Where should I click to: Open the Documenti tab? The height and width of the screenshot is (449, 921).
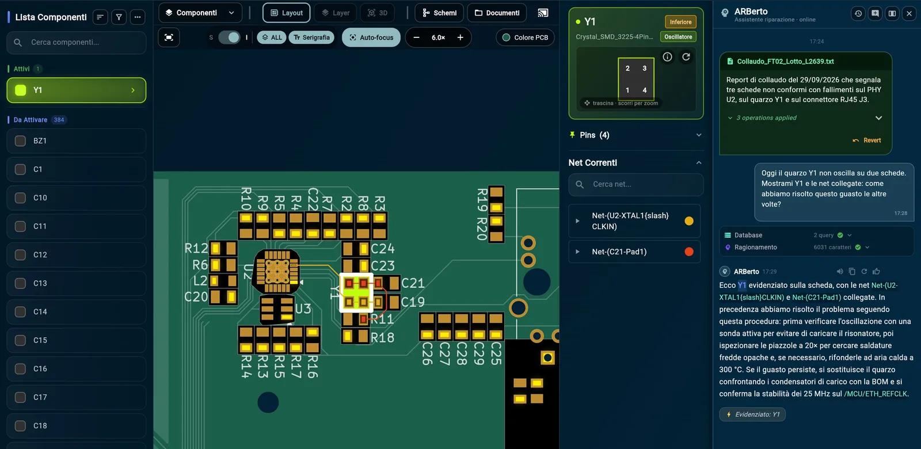pyautogui.click(x=497, y=13)
